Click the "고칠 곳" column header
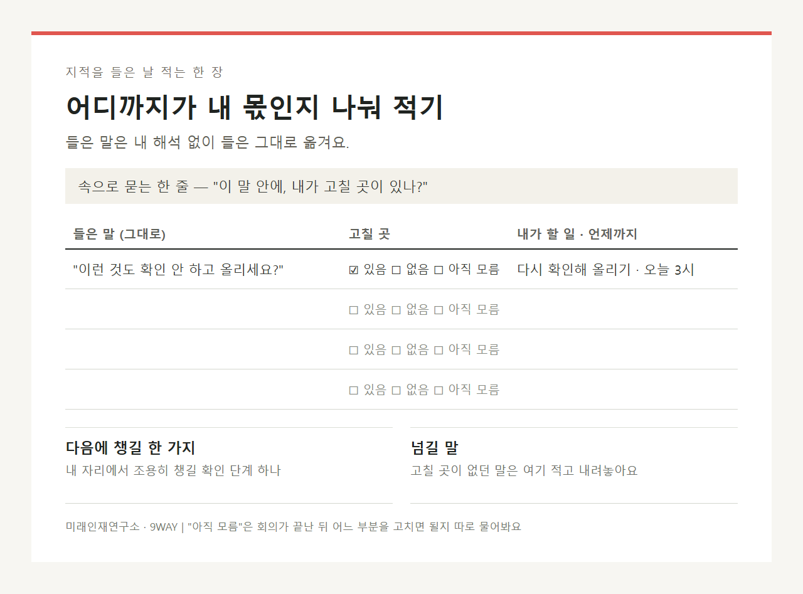Screen dimensions: 803x594 pyautogui.click(x=370, y=235)
